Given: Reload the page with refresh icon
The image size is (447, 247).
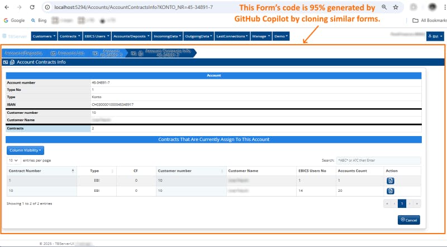Looking at the screenshot, I should click(x=33, y=7).
